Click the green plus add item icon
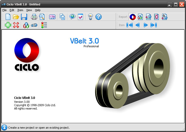The width and height of the screenshot is (186, 132). point(8,25)
